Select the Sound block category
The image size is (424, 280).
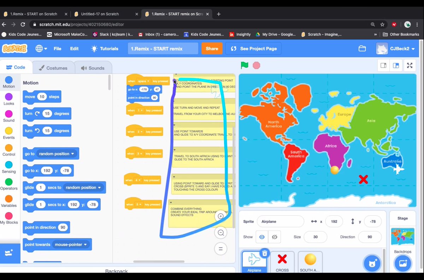coord(9,117)
